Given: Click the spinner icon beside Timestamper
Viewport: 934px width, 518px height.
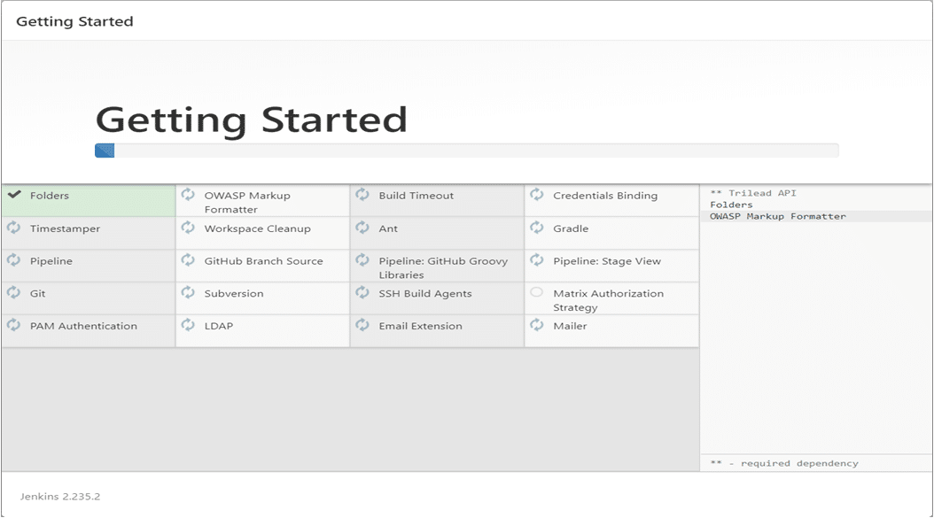Looking at the screenshot, I should 13,228.
